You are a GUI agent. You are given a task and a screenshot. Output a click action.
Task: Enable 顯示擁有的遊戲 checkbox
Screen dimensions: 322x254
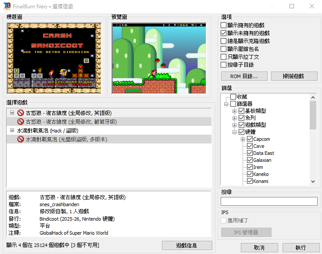tap(223, 25)
